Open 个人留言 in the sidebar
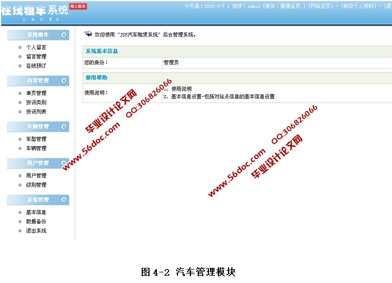Screen dimensions: 392x283 coord(36,48)
